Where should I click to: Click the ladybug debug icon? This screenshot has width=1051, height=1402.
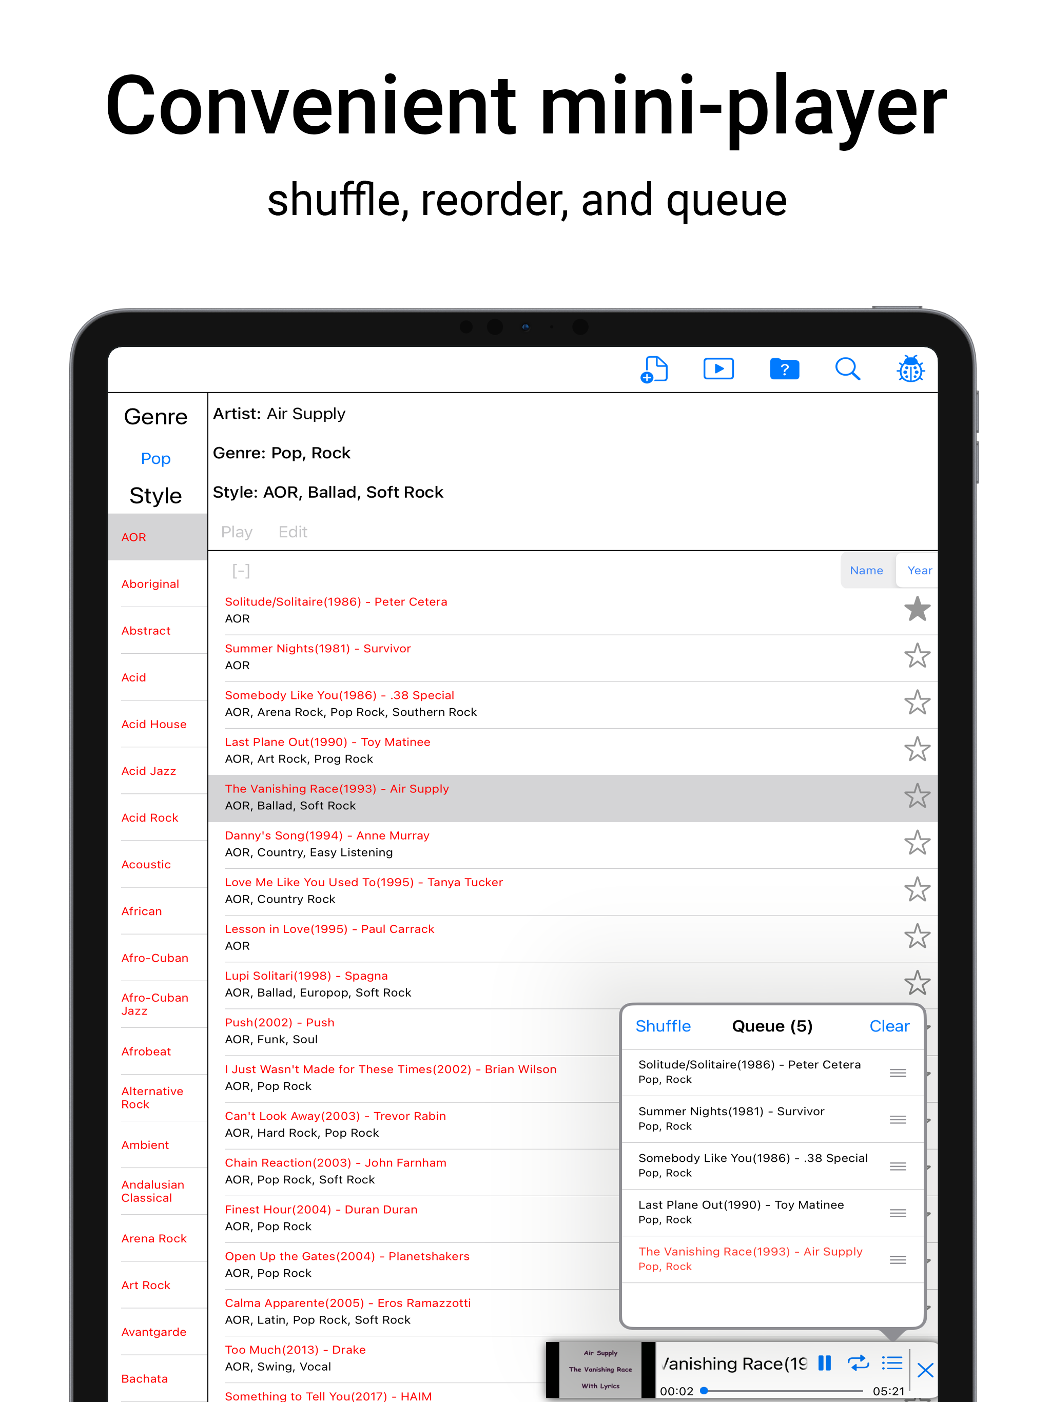click(910, 369)
